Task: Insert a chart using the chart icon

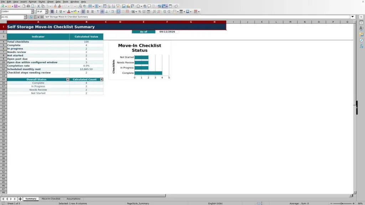Action: point(128,6)
